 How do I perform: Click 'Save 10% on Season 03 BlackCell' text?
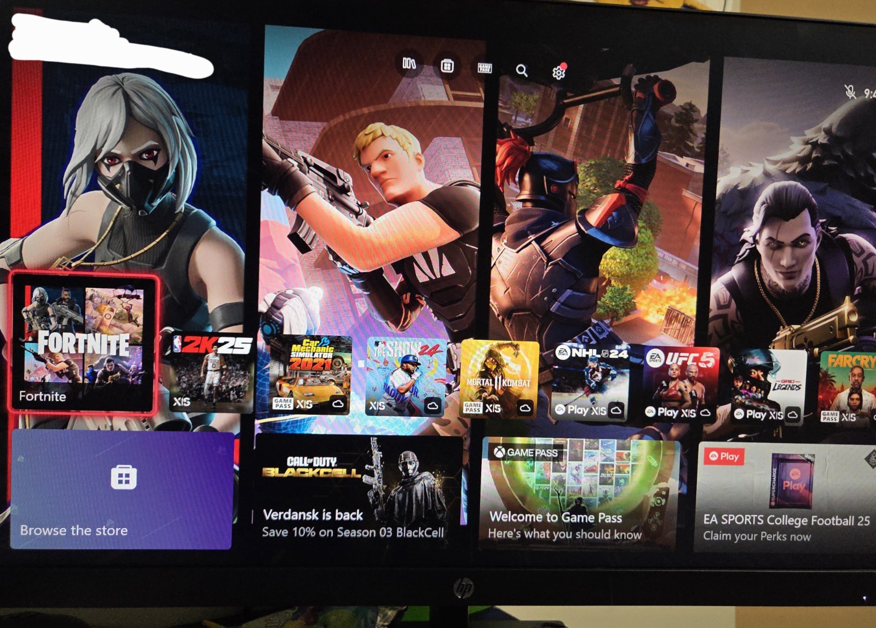pos(353,532)
